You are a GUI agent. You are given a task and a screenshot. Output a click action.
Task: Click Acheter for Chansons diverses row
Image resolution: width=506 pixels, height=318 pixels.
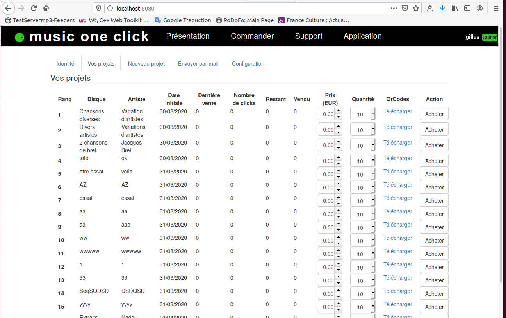coord(434,114)
